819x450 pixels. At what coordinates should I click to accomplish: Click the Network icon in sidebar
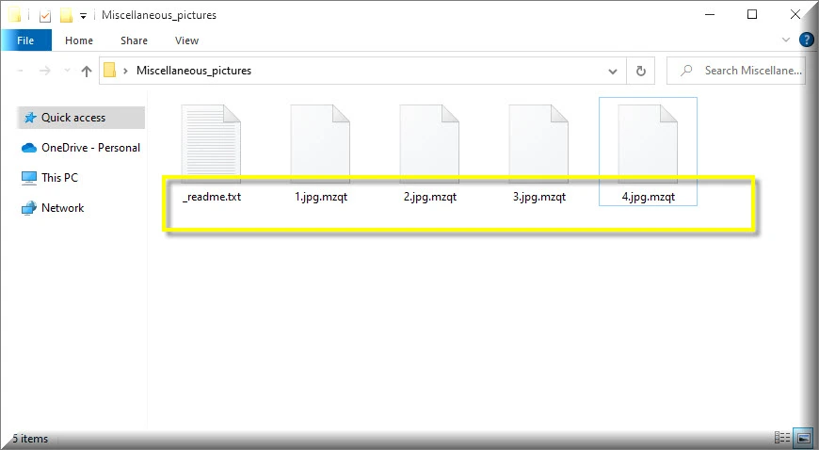point(29,208)
